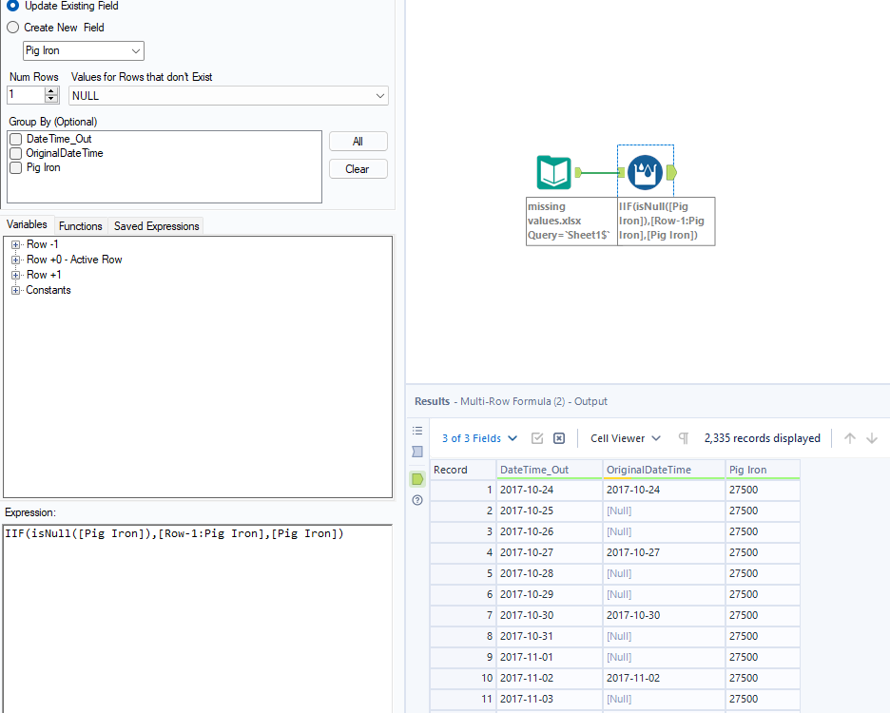The width and height of the screenshot is (890, 713).
Task: Enable grouping by Pig Iron
Action: (x=15, y=168)
